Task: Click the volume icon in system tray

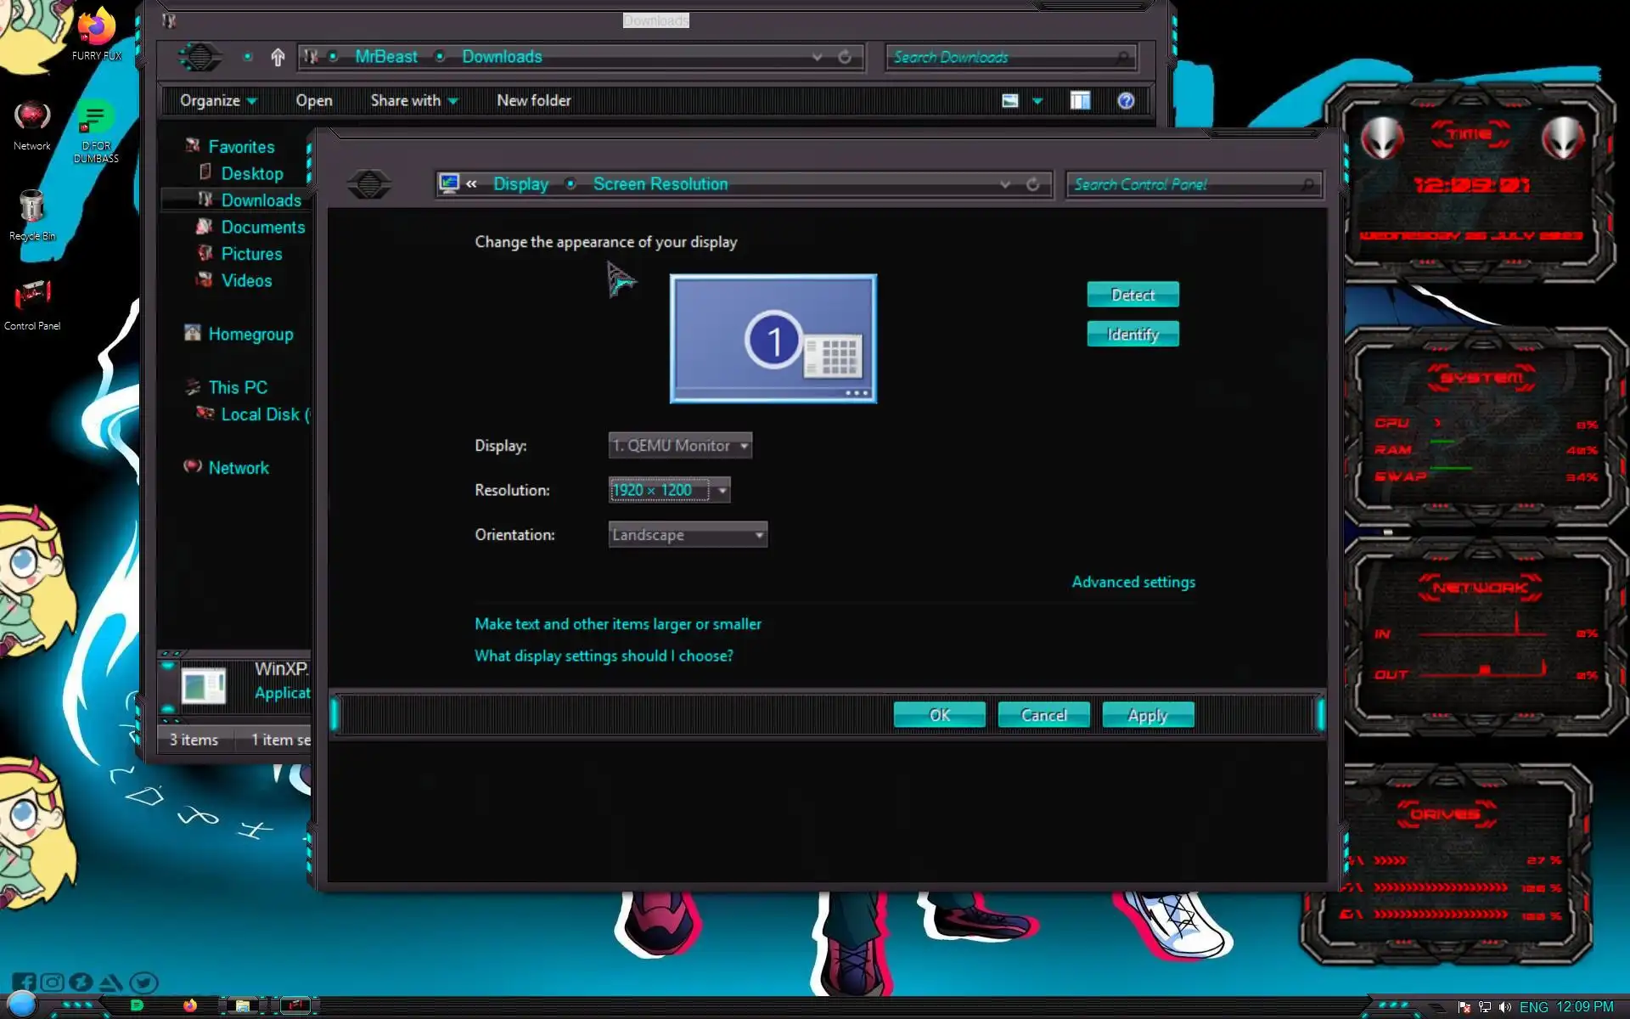Action: tap(1504, 1007)
